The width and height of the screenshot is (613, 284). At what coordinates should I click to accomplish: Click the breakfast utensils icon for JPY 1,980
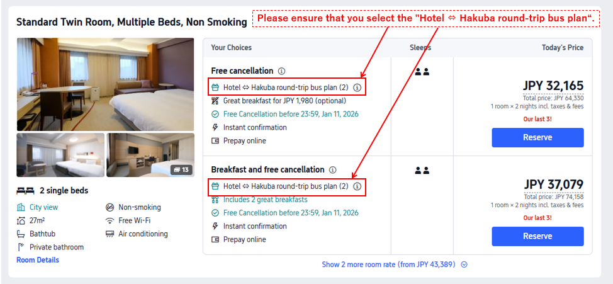[x=215, y=101]
